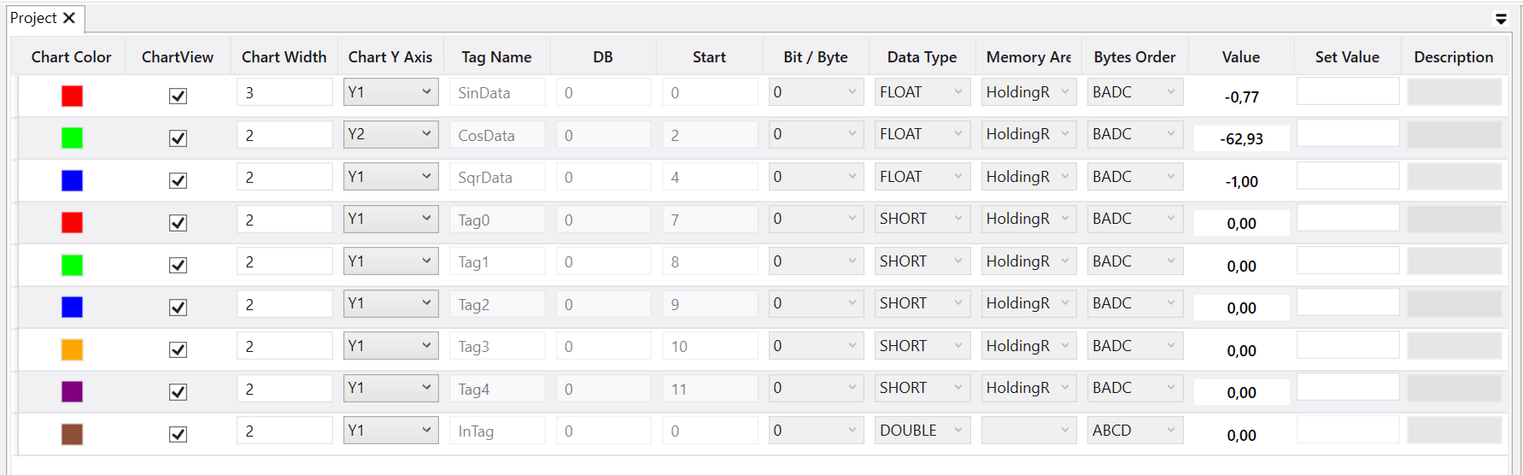Open the panel options arrow at top right
The height and width of the screenshot is (475, 1523).
click(1501, 19)
